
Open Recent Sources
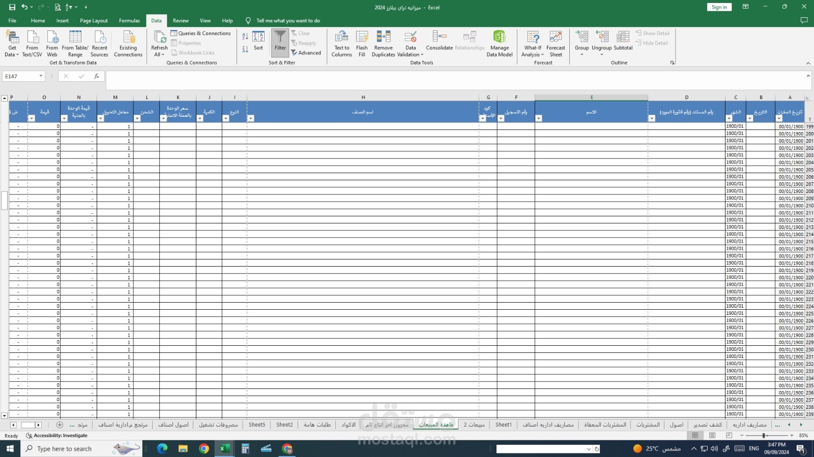(99, 44)
